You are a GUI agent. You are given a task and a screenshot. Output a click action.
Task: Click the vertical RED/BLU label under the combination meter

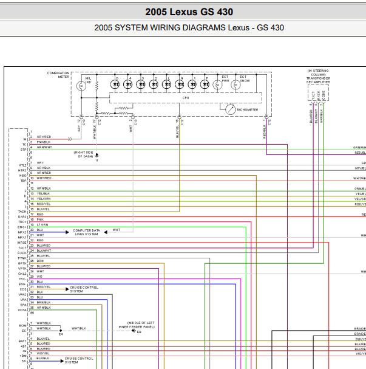264,132
